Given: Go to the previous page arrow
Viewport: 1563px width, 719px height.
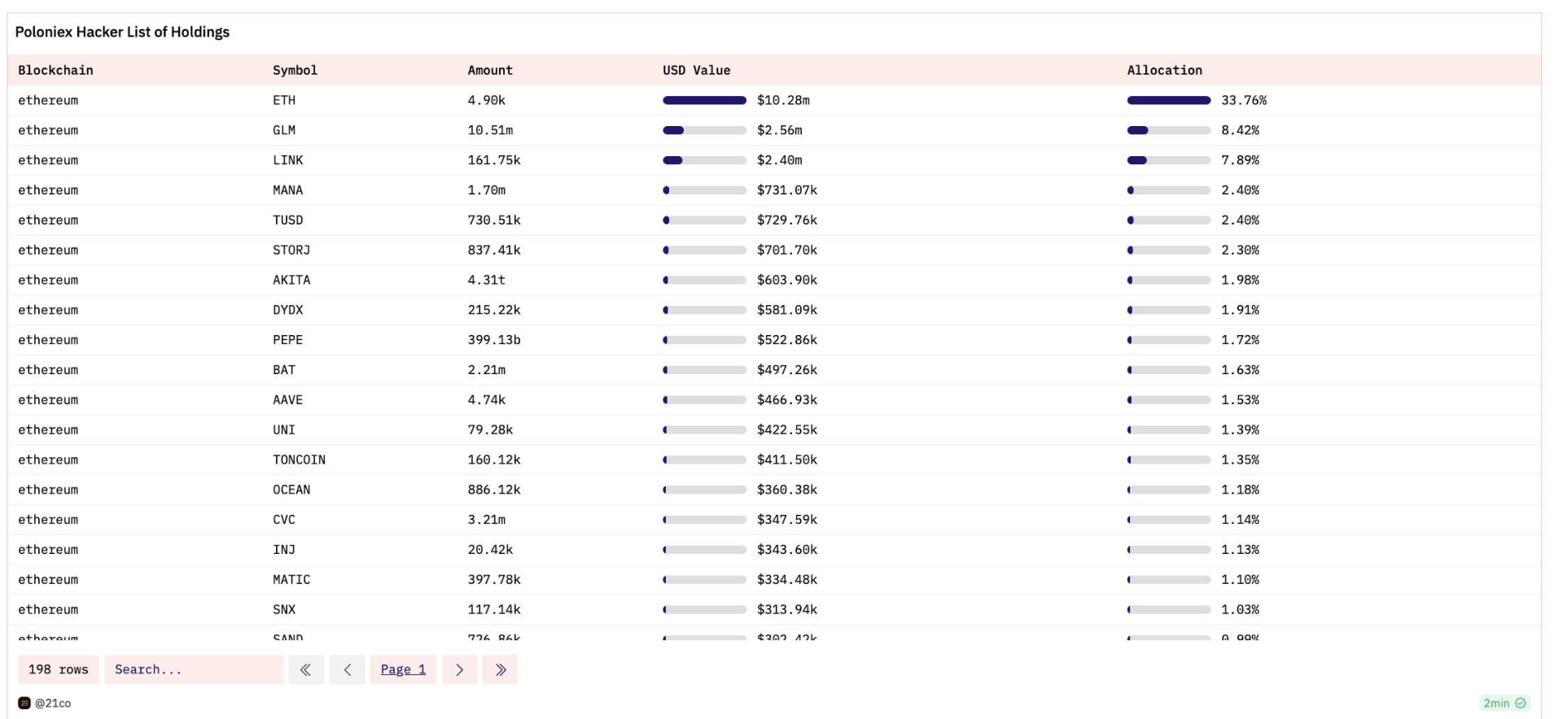Looking at the screenshot, I should pos(347,669).
